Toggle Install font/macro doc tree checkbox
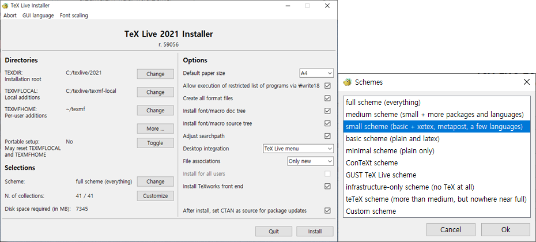This screenshot has height=242, width=536. (327, 111)
